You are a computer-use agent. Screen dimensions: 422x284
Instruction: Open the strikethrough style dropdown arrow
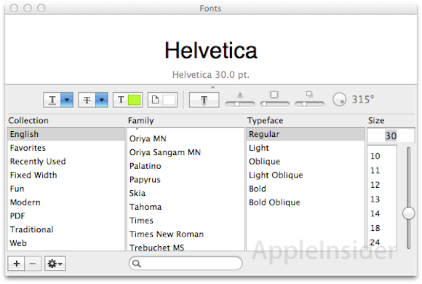102,100
